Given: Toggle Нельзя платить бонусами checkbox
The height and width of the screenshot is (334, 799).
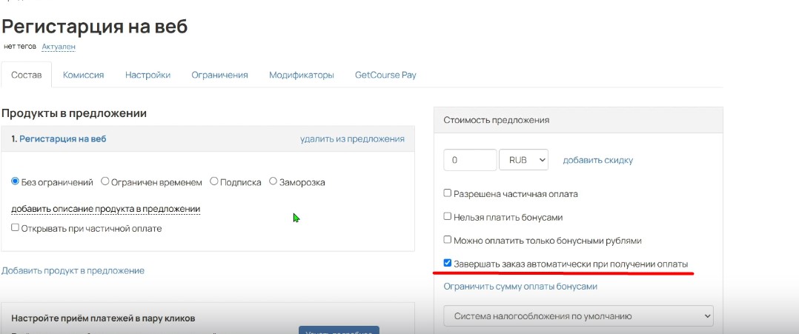Looking at the screenshot, I should tap(448, 217).
